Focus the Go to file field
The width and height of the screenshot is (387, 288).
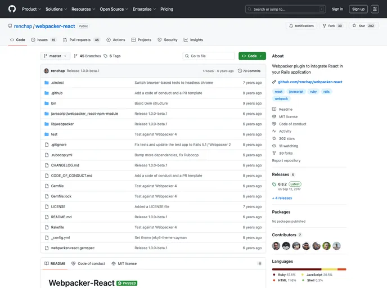coord(209,56)
